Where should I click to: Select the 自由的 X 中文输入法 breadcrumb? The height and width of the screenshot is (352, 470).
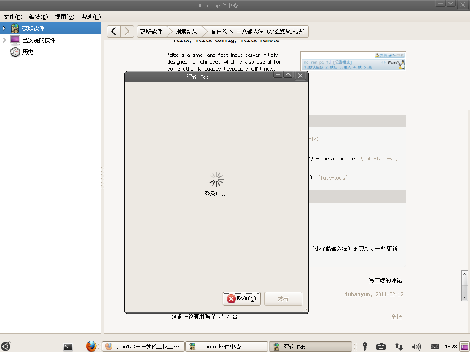pyautogui.click(x=258, y=32)
